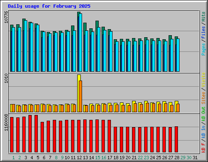Click the cyan pages bar for day 15

[x=99, y=49]
